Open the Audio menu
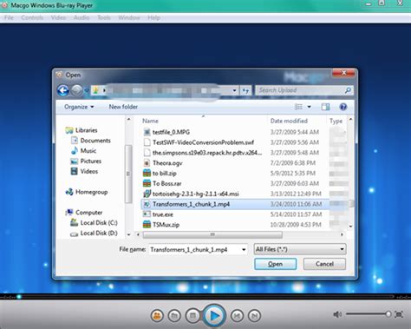The height and width of the screenshot is (329, 411). coord(82,17)
